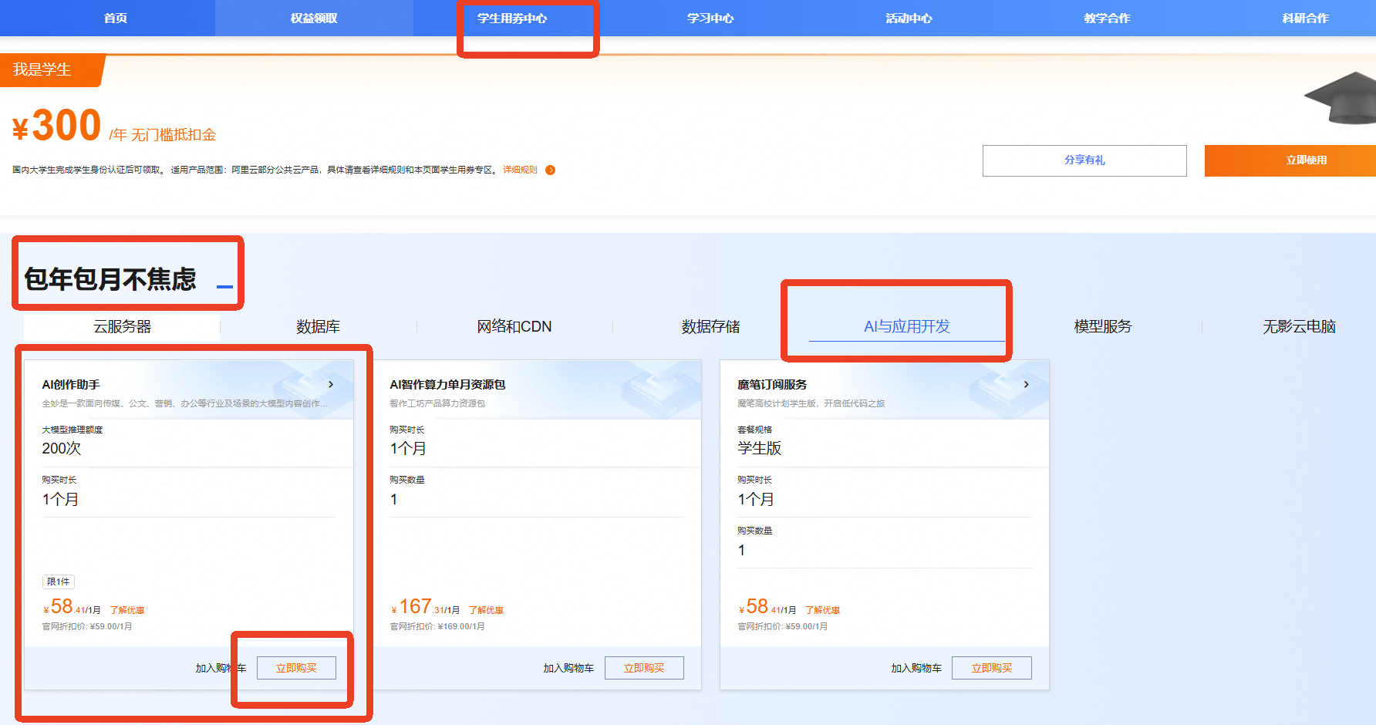
Task: Click the 限1件 tag on AI创作助手
Action: coord(59,582)
